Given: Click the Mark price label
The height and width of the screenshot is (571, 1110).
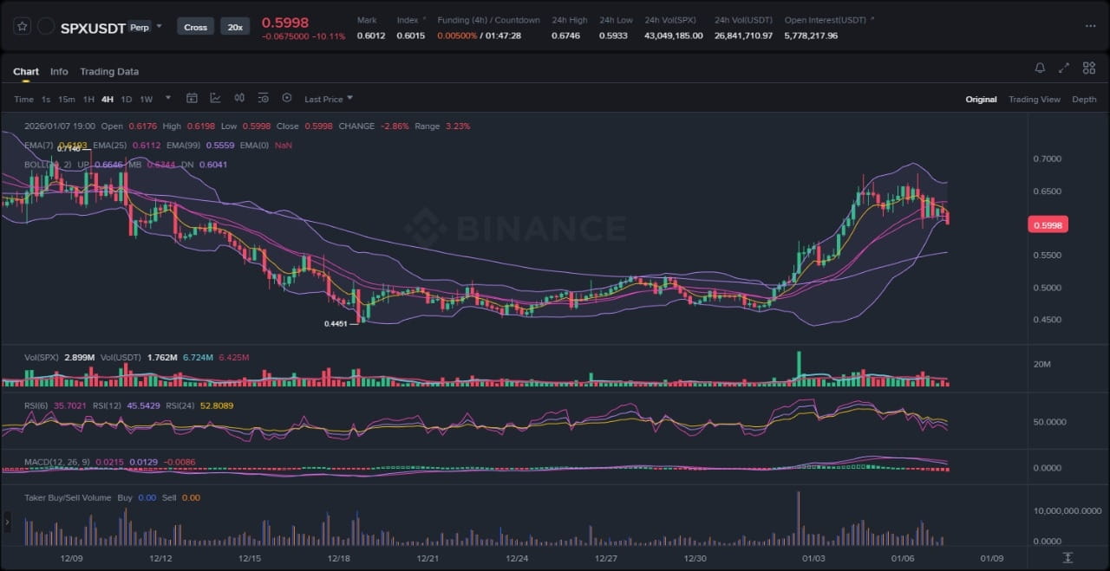Looking at the screenshot, I should [367, 20].
